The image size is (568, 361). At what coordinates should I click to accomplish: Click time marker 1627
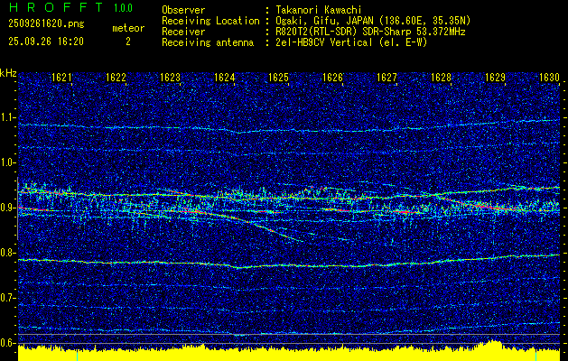click(x=386, y=77)
